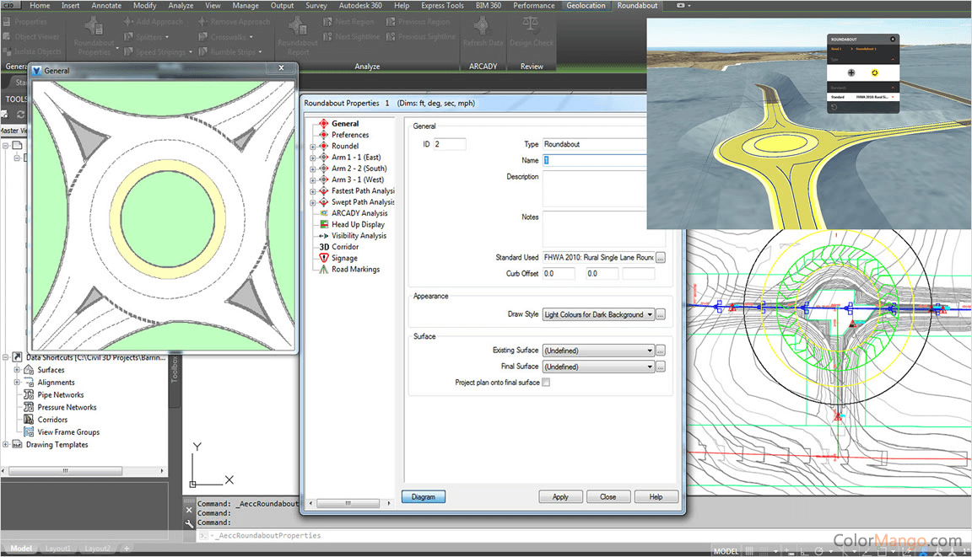Viewport: 972px width, 557px height.
Task: Open the Roundabout Report tool
Action: 298,36
